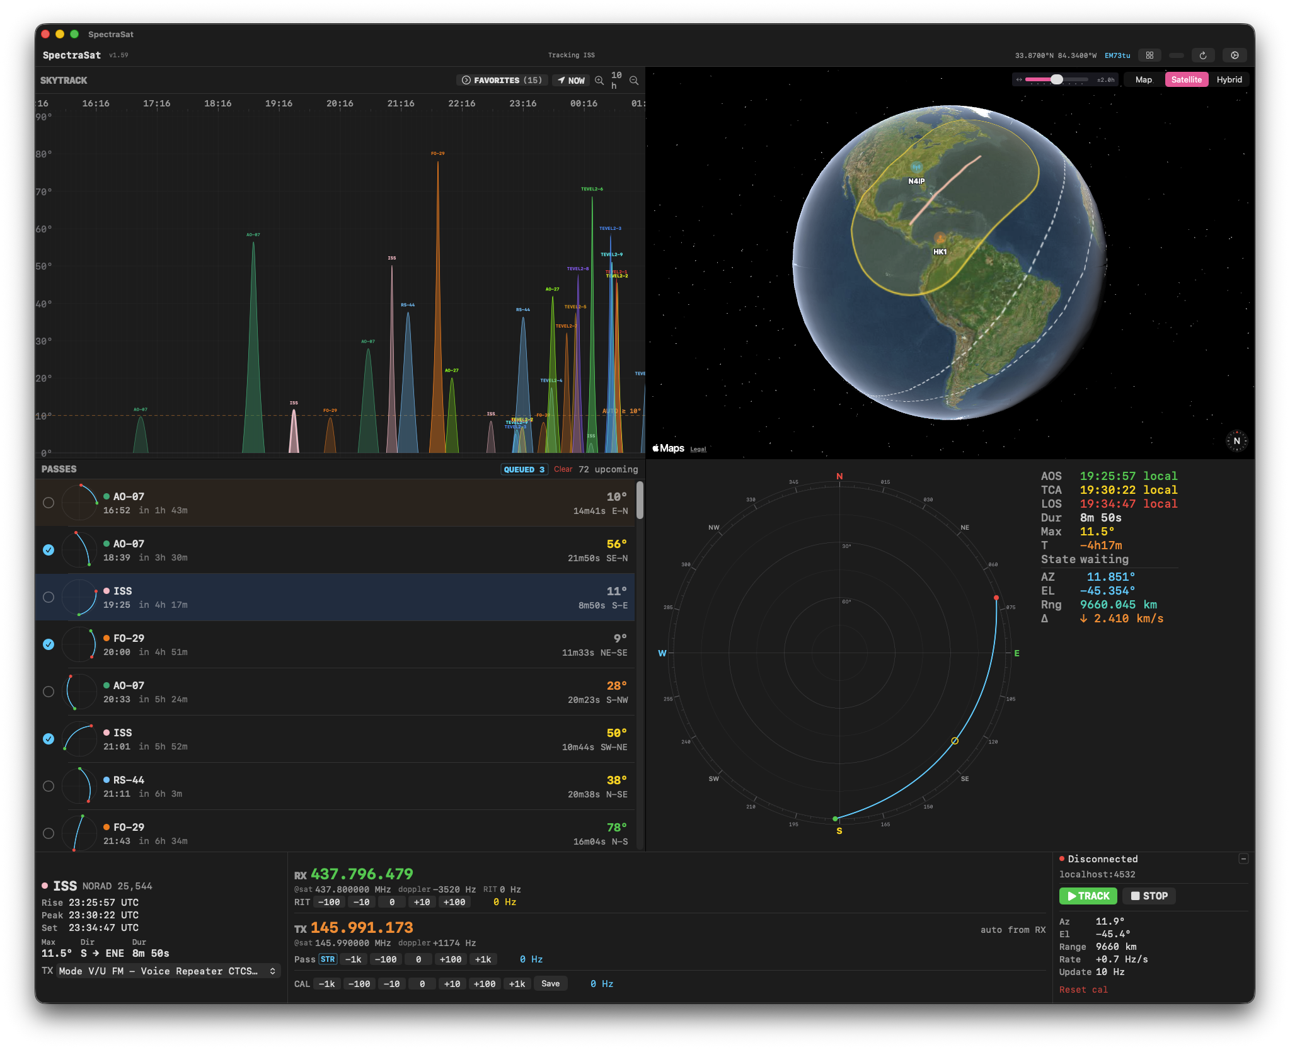Clear the queued passes
Screen dimensions: 1290x1050
point(563,470)
